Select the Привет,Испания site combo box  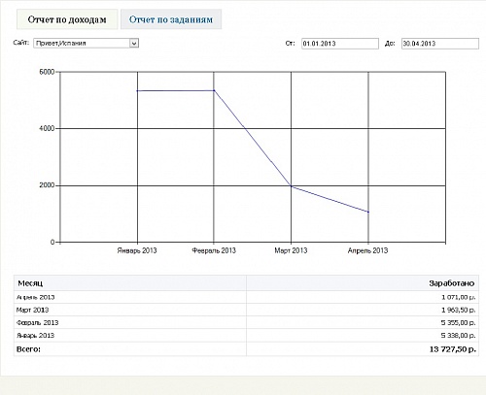point(87,43)
